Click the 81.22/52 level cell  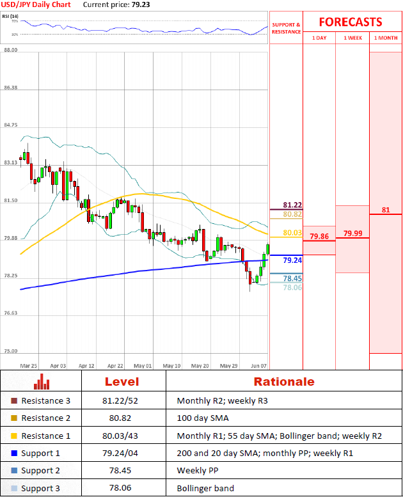pos(120,401)
